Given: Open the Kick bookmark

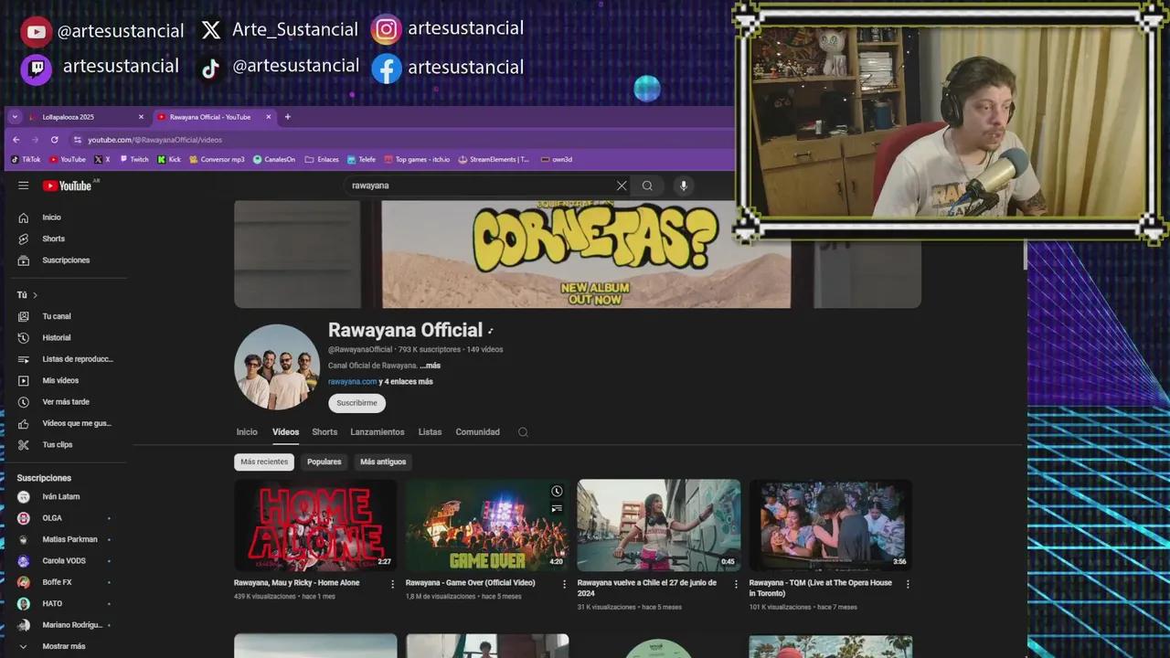Looking at the screenshot, I should pyautogui.click(x=169, y=159).
